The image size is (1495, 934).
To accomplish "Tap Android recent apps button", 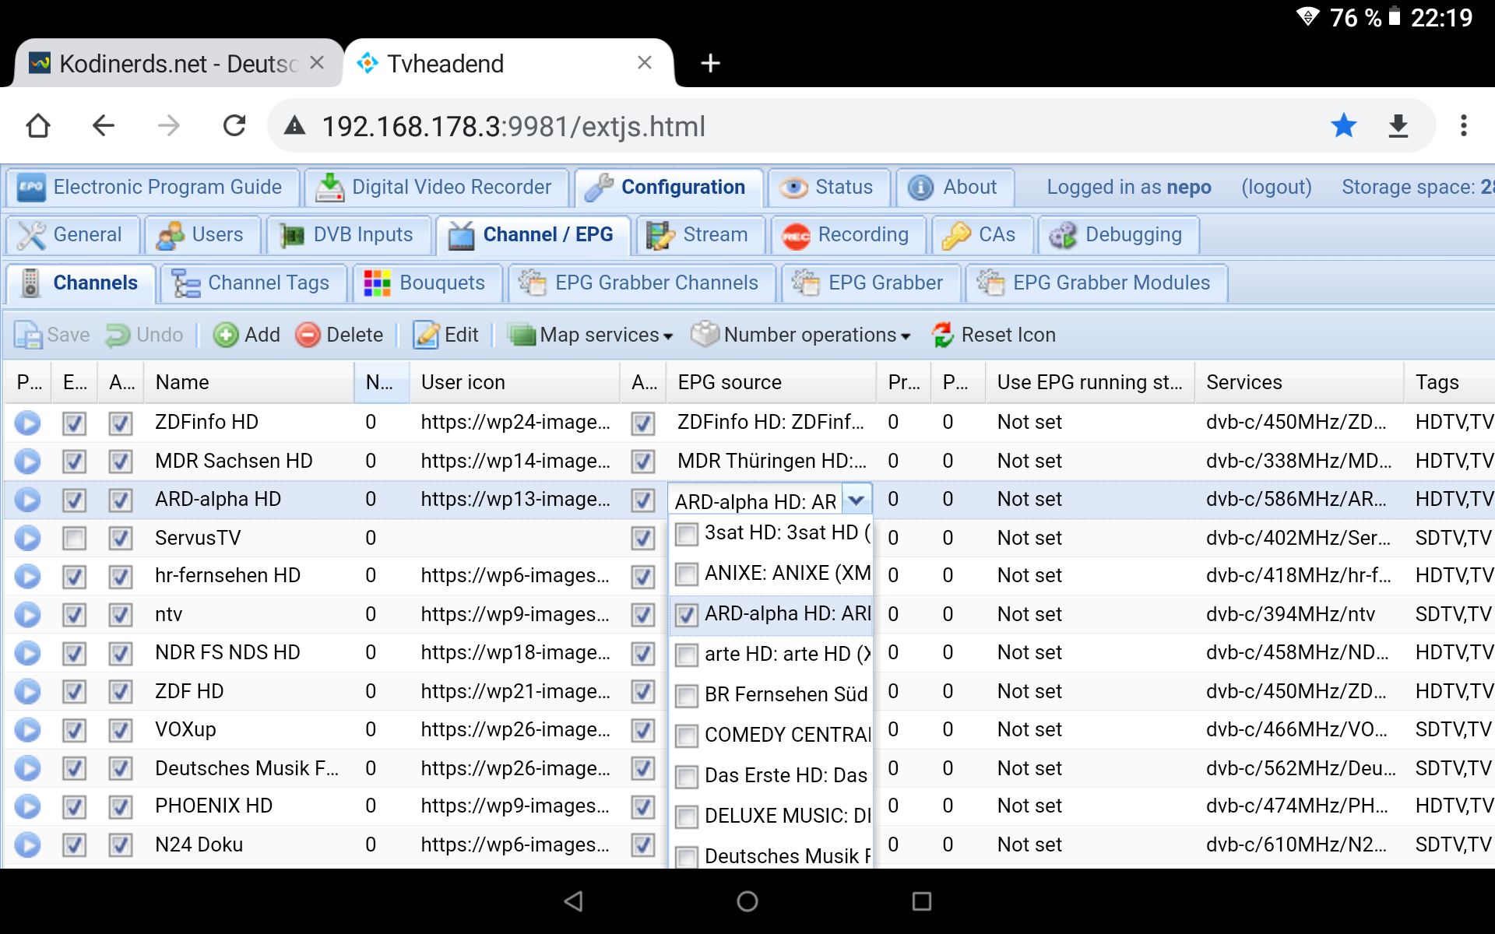I will 922,901.
